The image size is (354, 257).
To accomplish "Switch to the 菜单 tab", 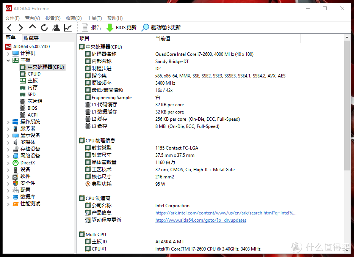I will click(11, 38).
